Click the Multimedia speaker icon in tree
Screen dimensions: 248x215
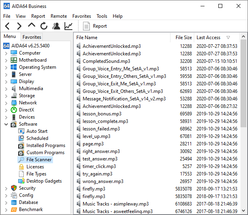[x=14, y=89]
